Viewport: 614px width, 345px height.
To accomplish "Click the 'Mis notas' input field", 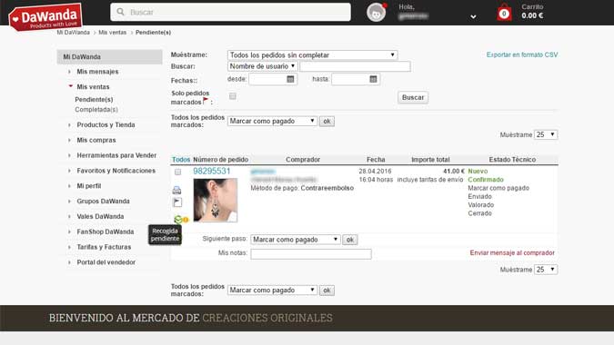I will pyautogui.click(x=311, y=254).
